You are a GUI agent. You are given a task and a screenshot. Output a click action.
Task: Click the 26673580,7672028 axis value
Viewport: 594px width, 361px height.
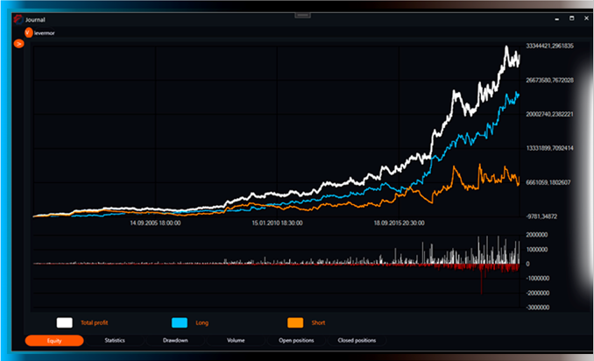pos(549,81)
